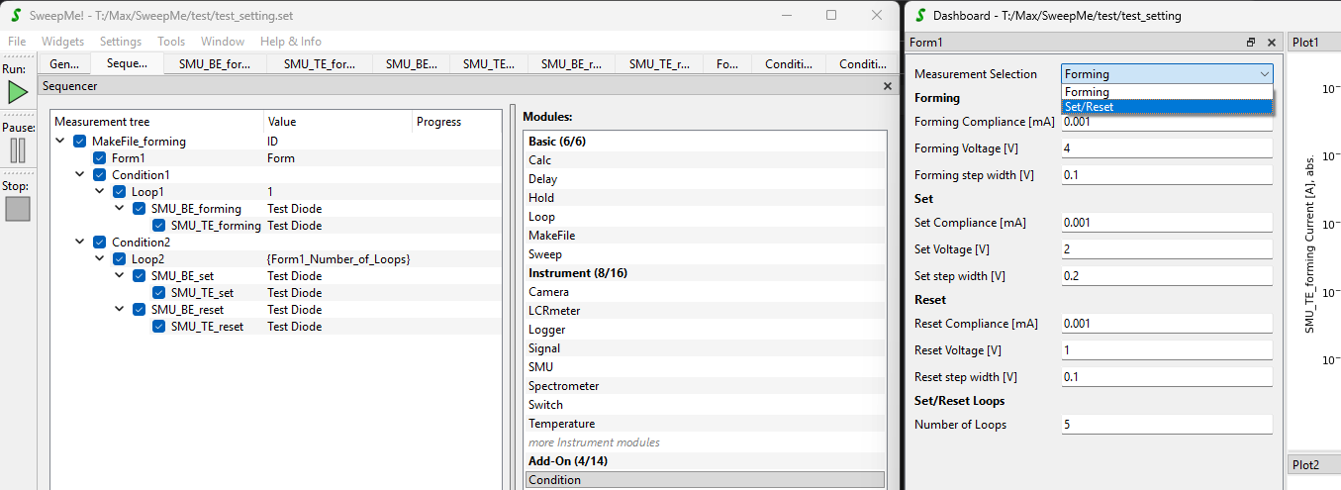The height and width of the screenshot is (490, 1341).
Task: Start the measurement with Run button
Action: 18,92
